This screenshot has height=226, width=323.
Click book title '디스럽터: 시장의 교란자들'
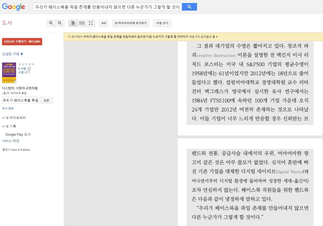click(20, 88)
